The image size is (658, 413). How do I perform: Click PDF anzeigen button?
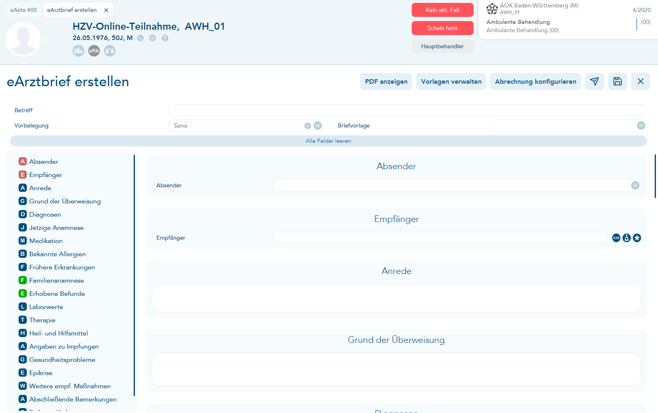386,81
